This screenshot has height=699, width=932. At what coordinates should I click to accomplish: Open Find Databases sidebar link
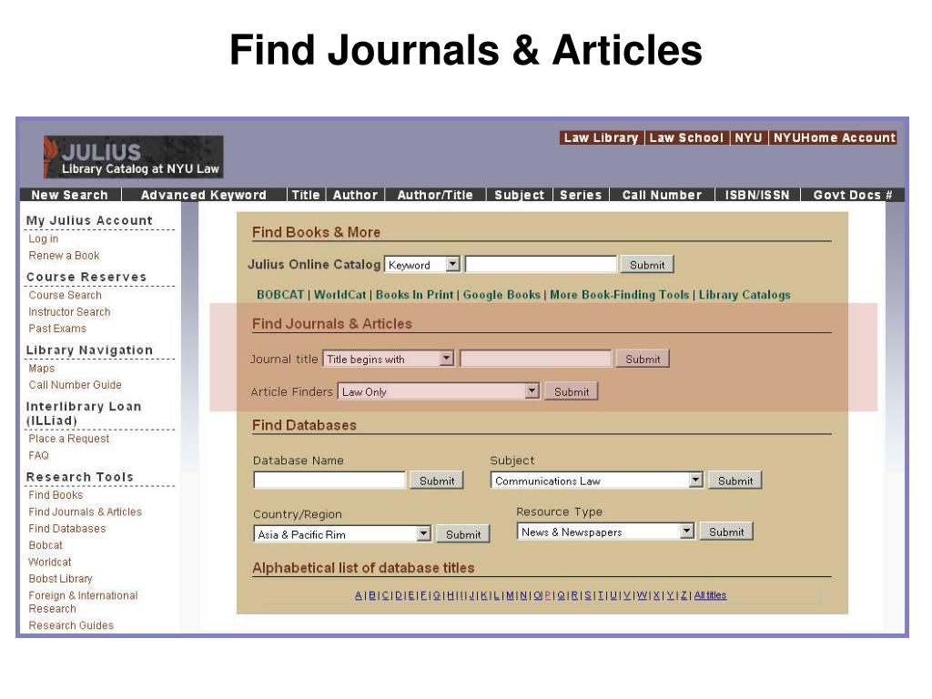67,529
